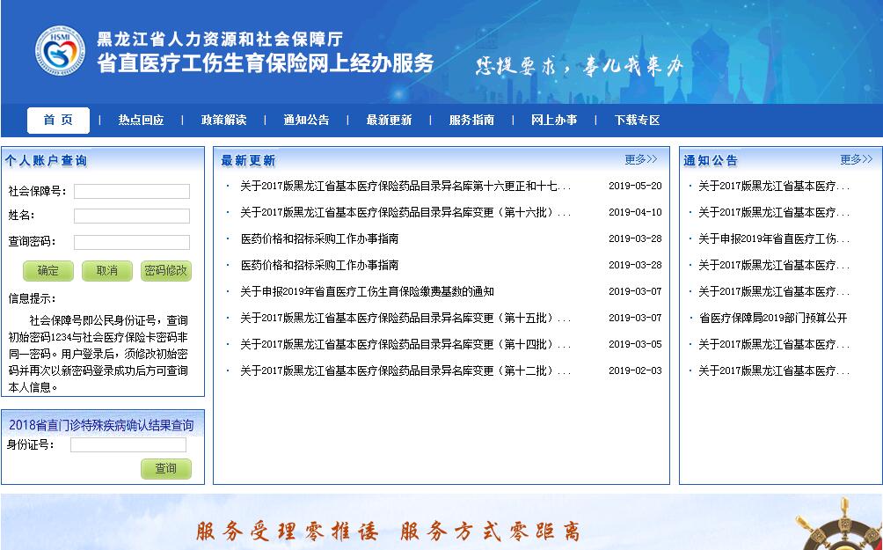Open the 首页 navigation tab

point(58,121)
